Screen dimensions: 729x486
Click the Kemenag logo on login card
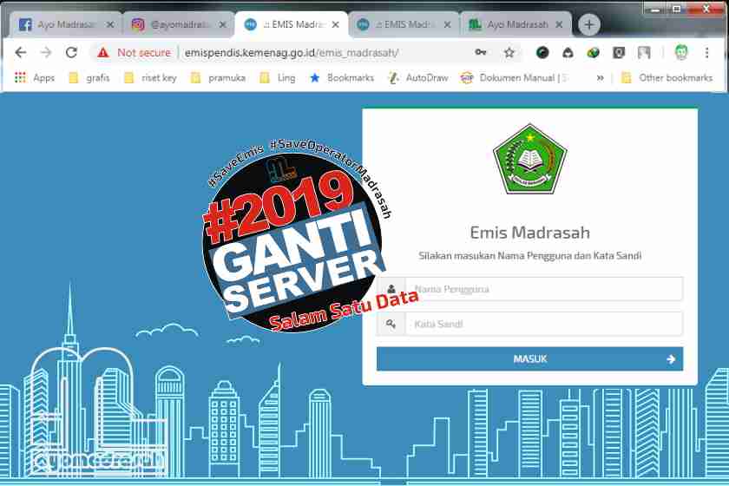click(530, 160)
